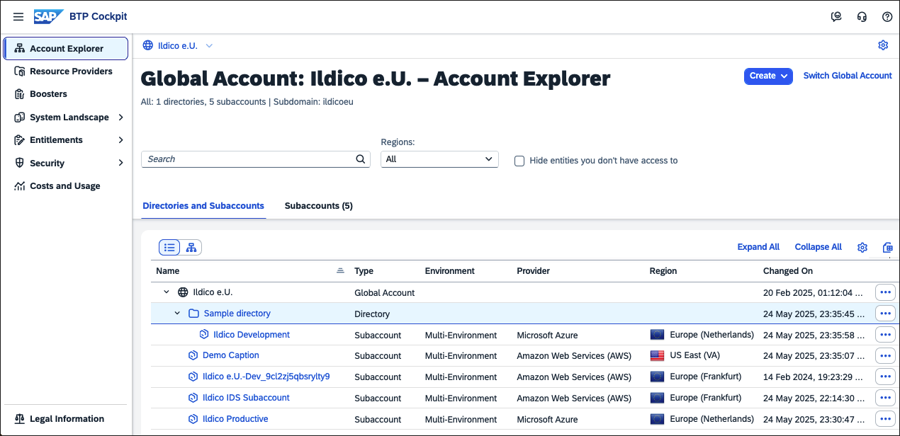Open Costs and Usage
Viewport: 900px width, 436px height.
tap(66, 186)
